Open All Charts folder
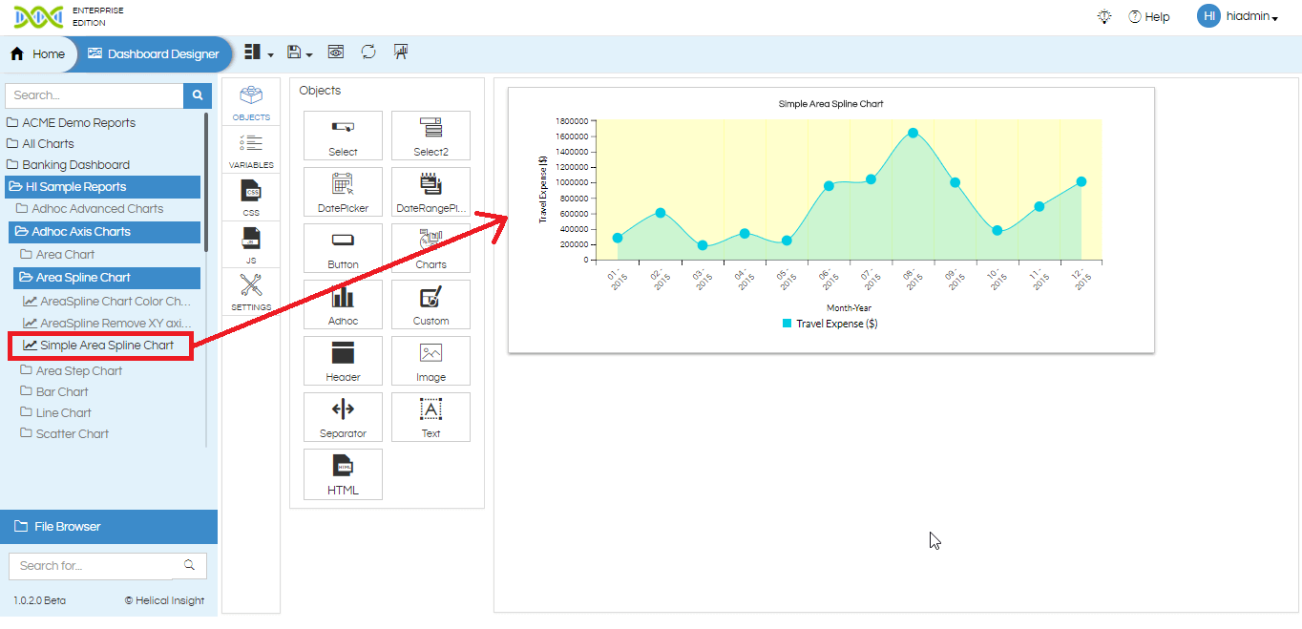1302x629 pixels. click(x=40, y=144)
